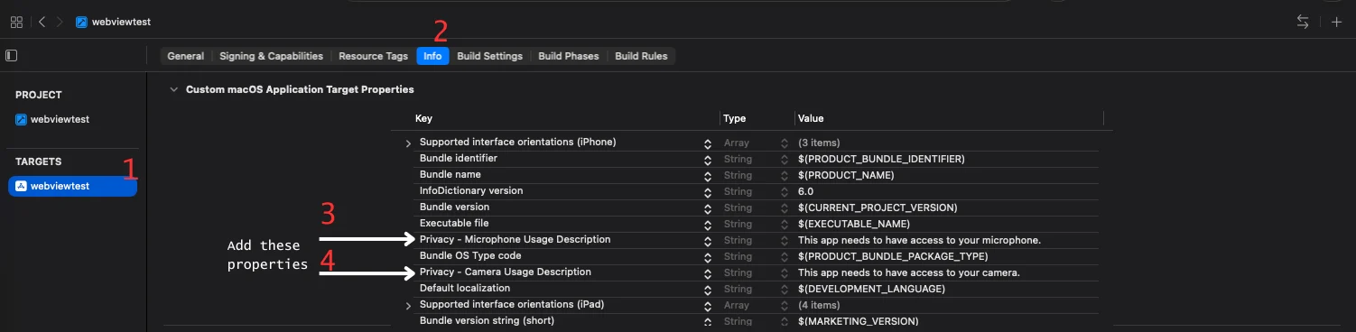The width and height of the screenshot is (1356, 332).
Task: Open the General tab
Action: point(185,56)
